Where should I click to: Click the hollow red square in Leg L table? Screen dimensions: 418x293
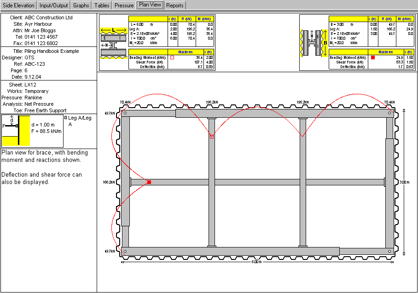[172, 57]
